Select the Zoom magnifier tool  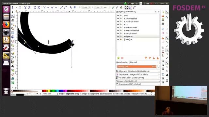pos(12,24)
